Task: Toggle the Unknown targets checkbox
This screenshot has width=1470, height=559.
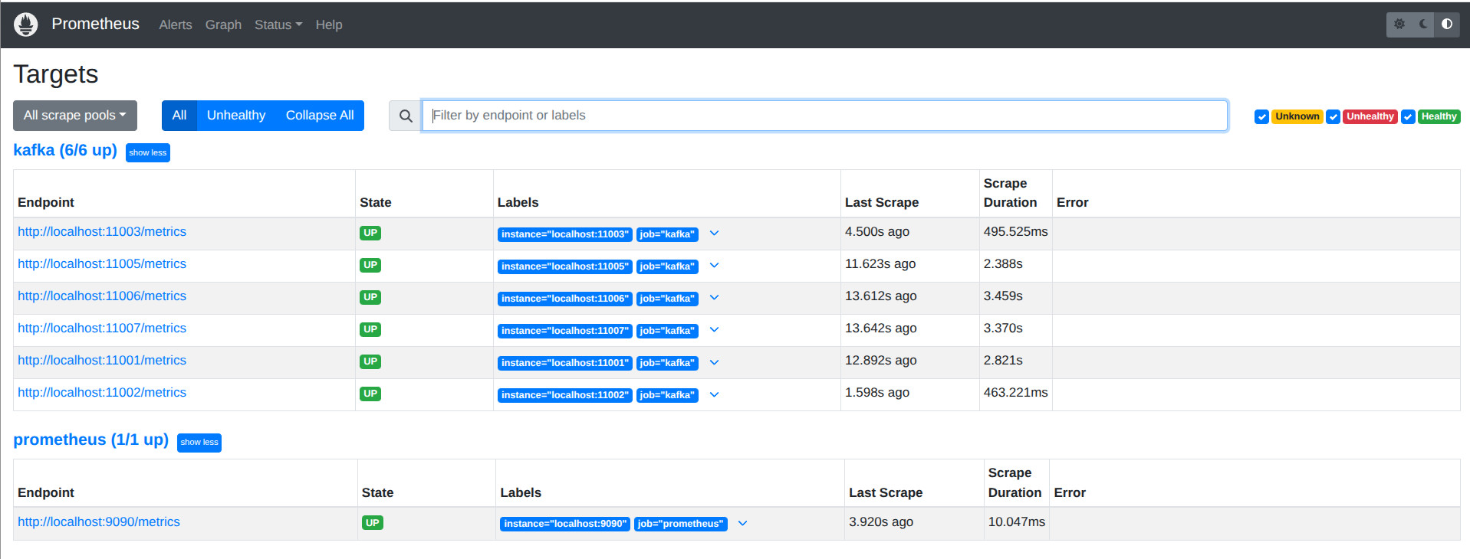Action: point(1261,117)
